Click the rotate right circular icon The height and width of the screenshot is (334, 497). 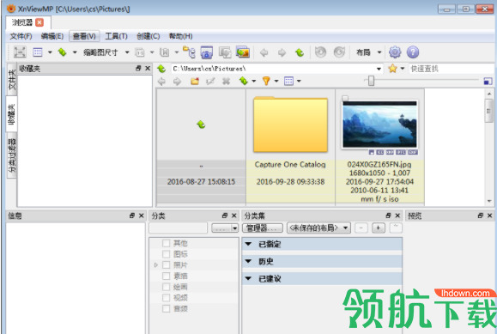[x=339, y=52]
